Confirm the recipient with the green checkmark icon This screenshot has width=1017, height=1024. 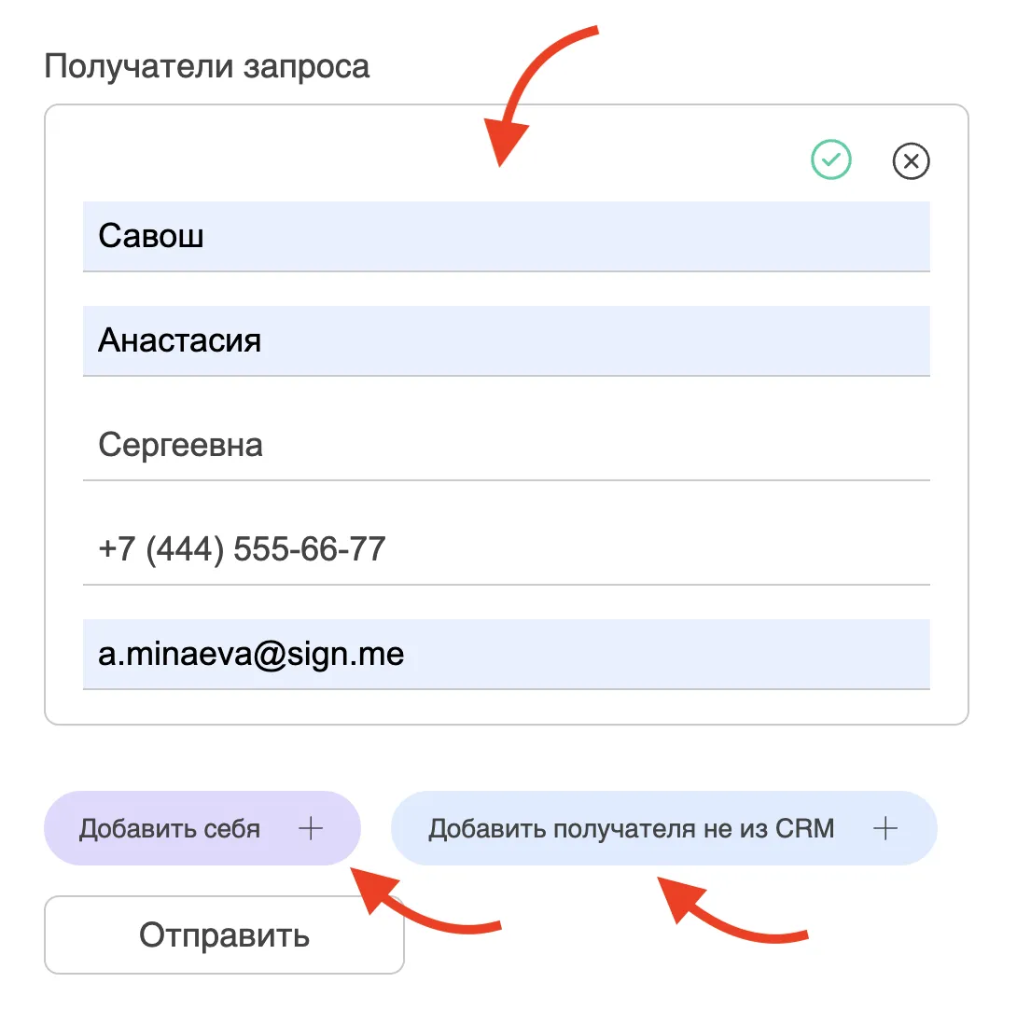click(x=830, y=159)
